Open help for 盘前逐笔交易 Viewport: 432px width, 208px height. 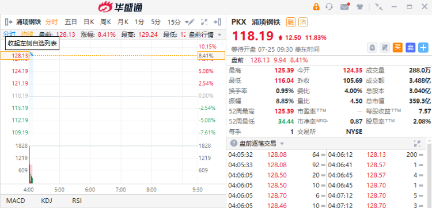click(234, 143)
